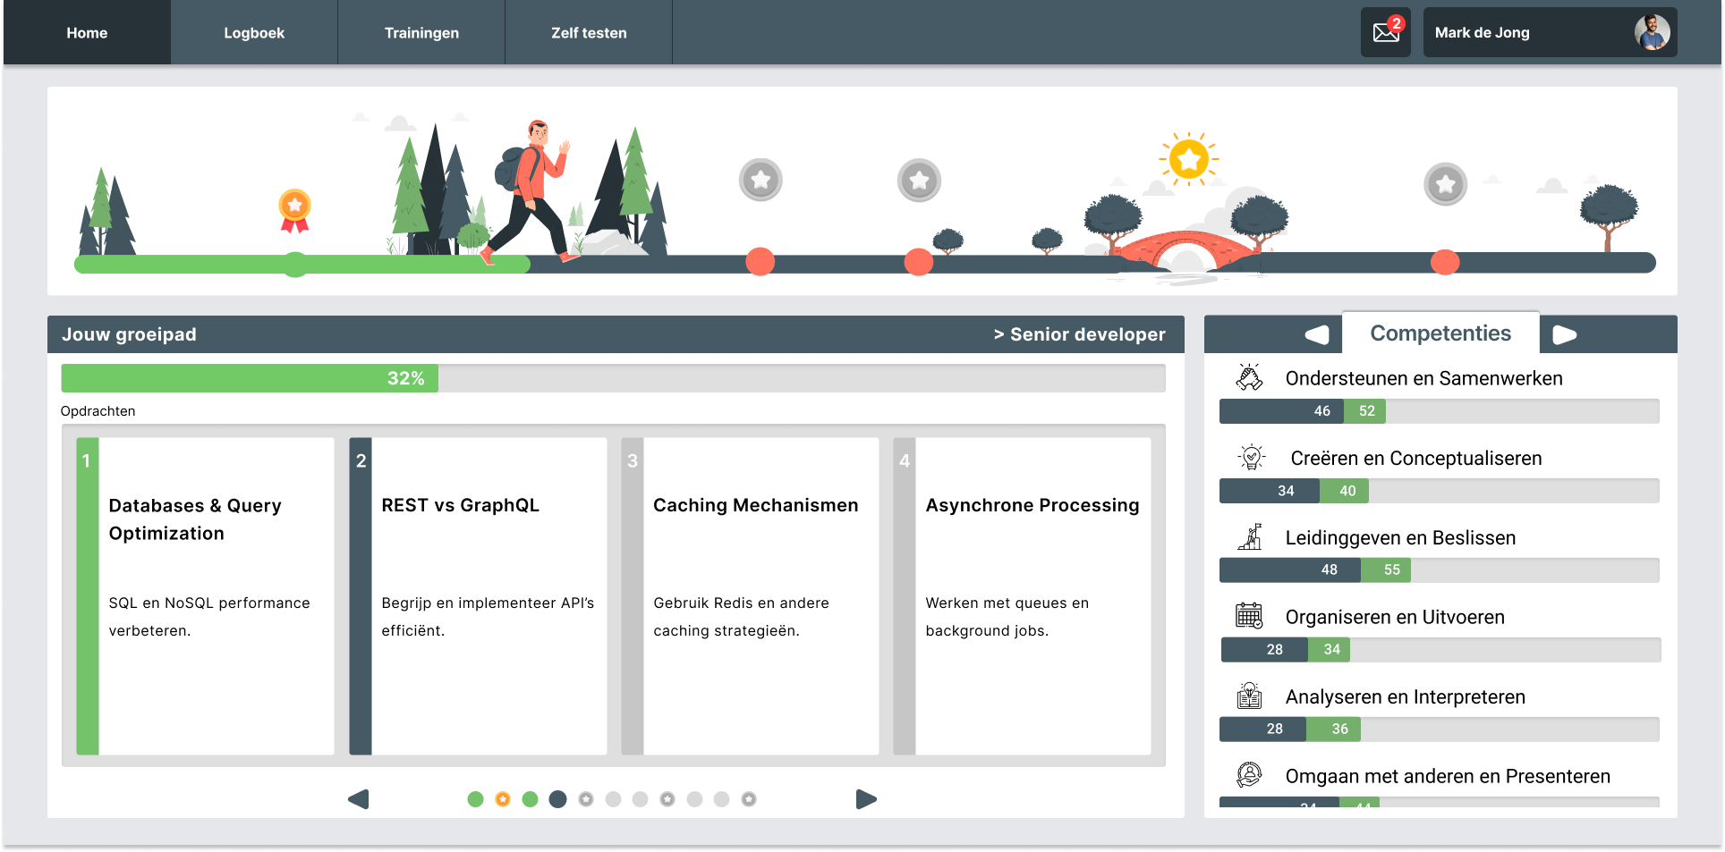Screen dimensions: 1725x852
Task: Open the Logboek tab
Action: [254, 32]
